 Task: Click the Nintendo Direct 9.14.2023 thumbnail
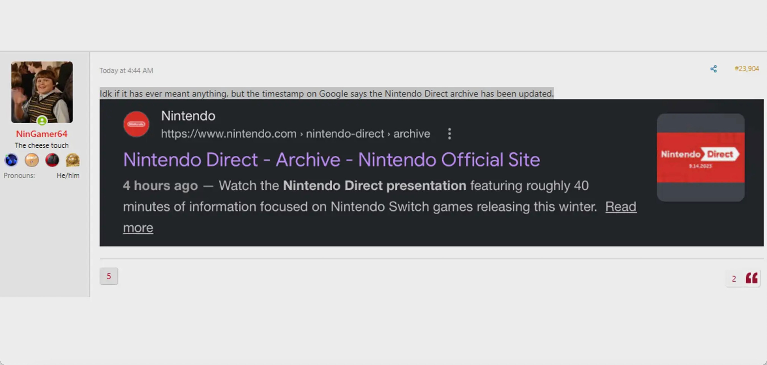(701, 157)
